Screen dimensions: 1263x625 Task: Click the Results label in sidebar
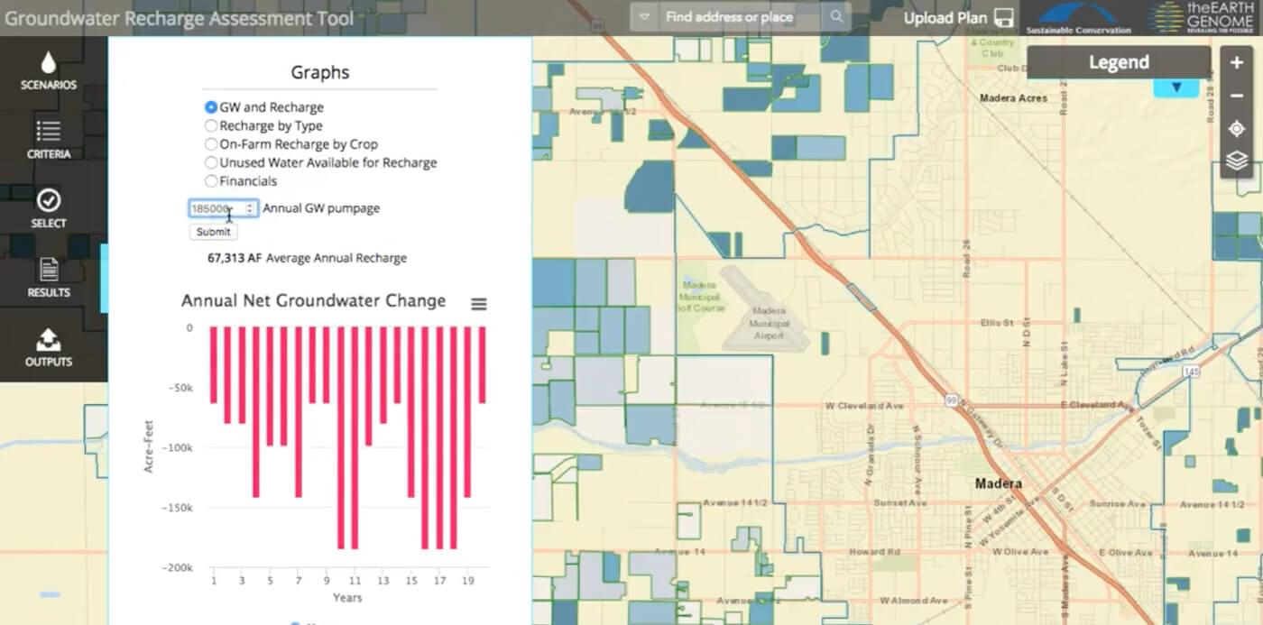pyautogui.click(x=49, y=292)
